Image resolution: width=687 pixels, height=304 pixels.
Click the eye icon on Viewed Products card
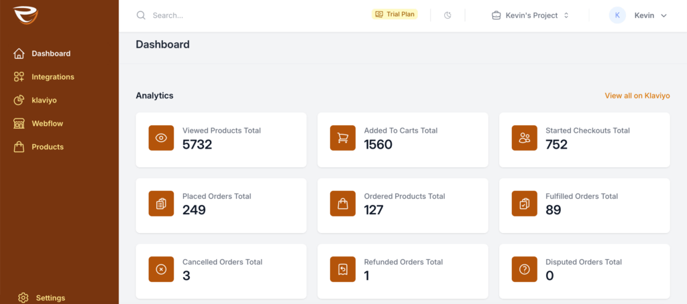(161, 138)
